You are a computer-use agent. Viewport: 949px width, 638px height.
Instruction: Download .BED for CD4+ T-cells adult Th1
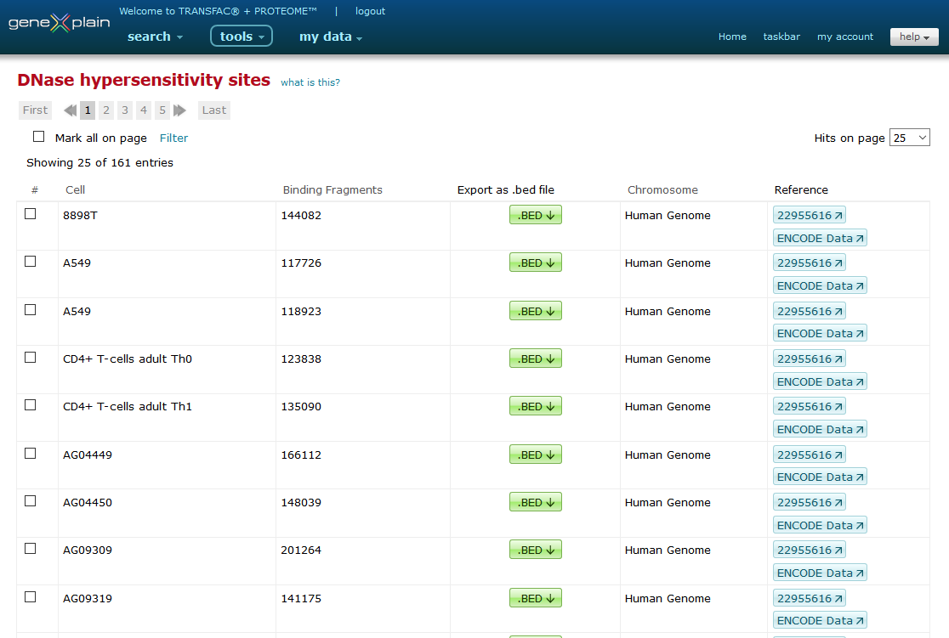(x=536, y=406)
